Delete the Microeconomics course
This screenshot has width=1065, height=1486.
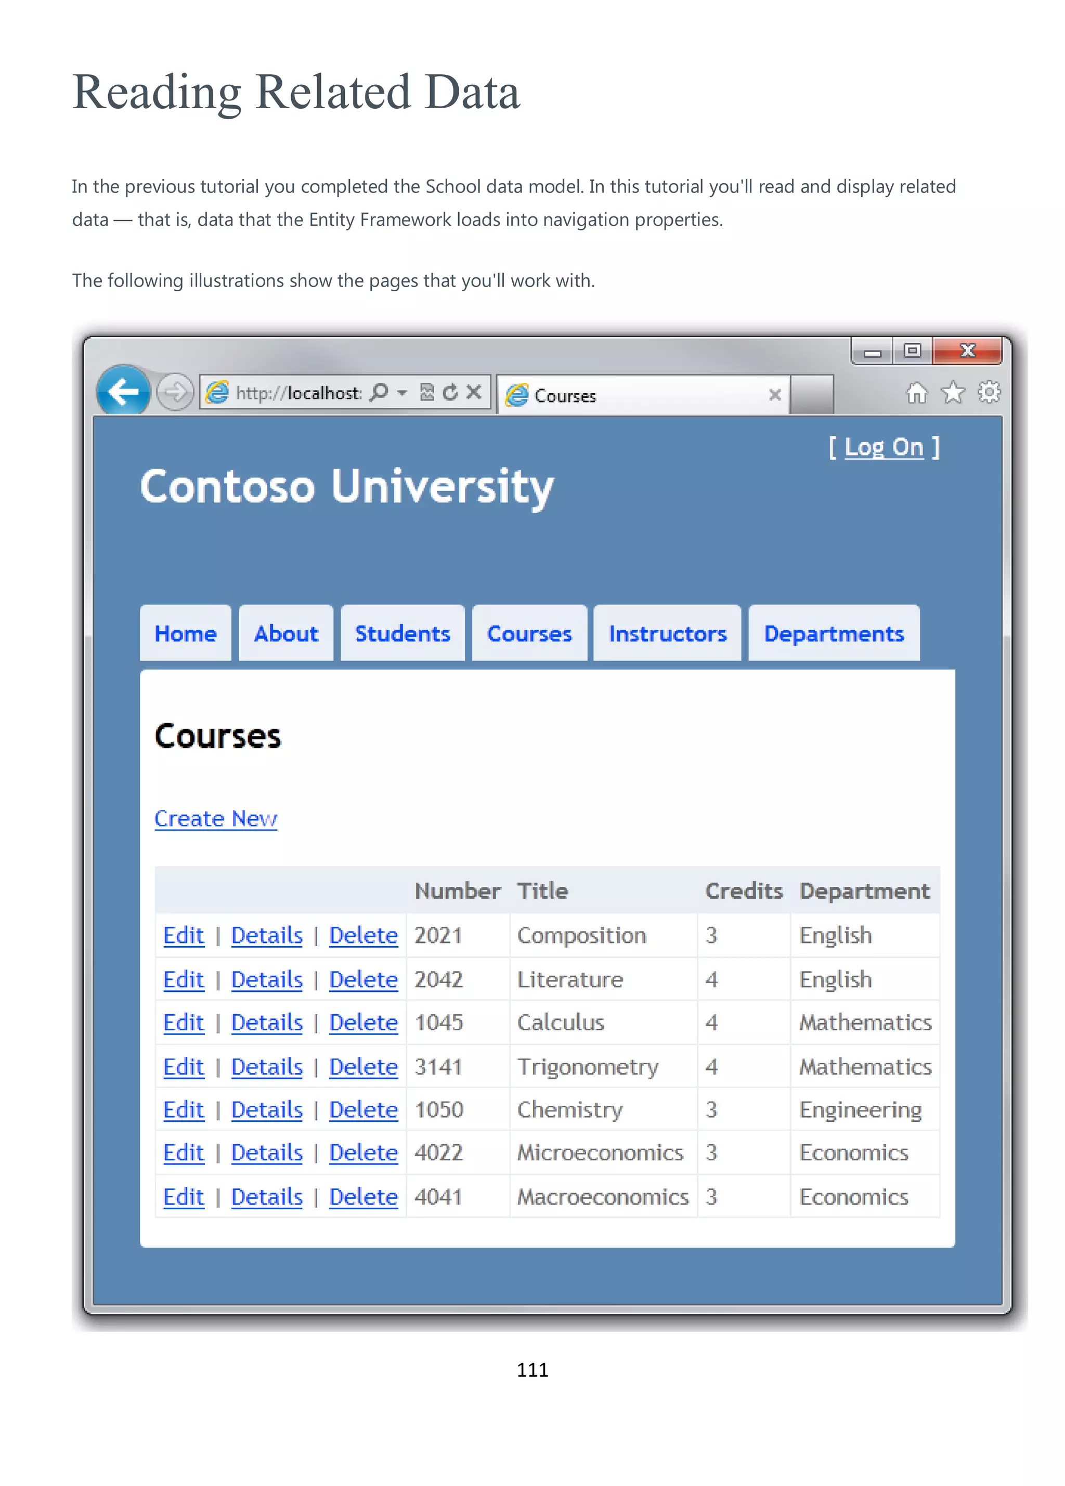[x=363, y=1153]
